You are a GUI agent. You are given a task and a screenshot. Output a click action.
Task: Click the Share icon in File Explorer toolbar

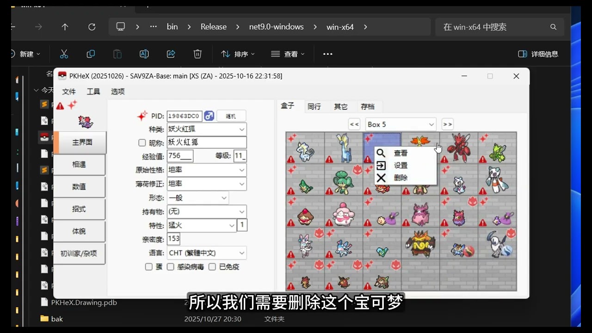pos(171,54)
